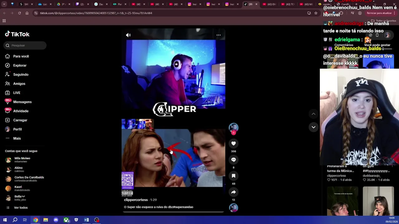Open the video three-dots options menu
This screenshot has width=399, height=224.
pyautogui.click(x=219, y=35)
